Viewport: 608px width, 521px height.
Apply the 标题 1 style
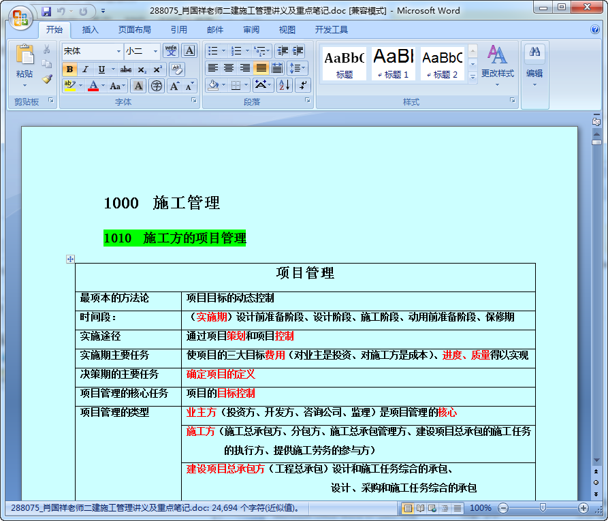coord(393,63)
